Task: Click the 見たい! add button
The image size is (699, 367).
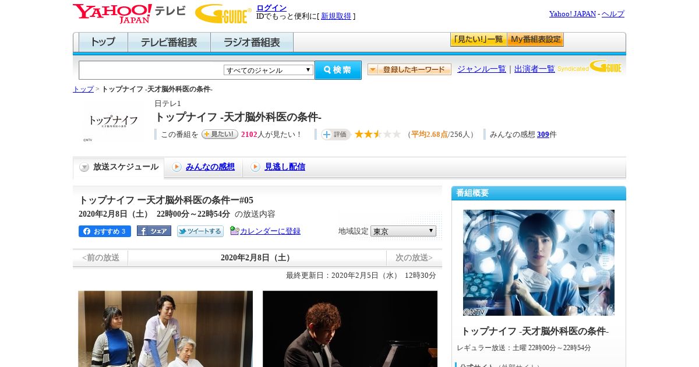Action: point(220,134)
